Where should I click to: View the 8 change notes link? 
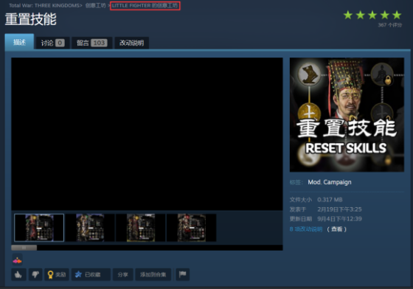tap(306, 229)
